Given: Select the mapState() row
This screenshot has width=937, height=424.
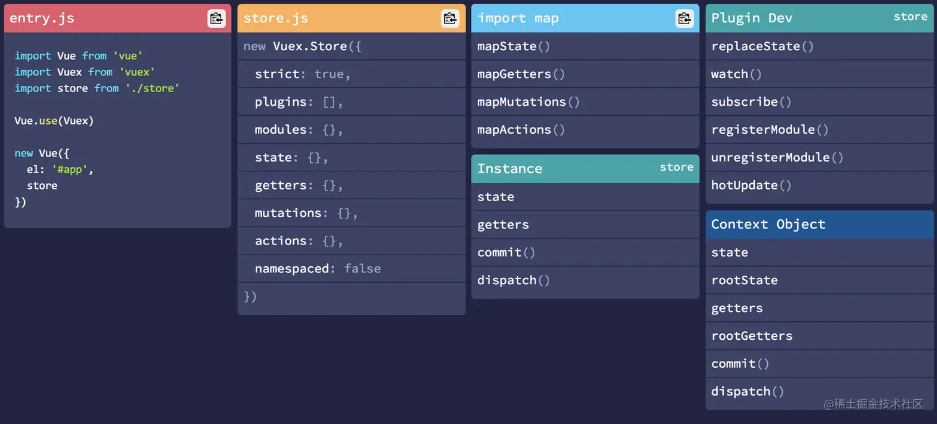Looking at the screenshot, I should click(585, 46).
